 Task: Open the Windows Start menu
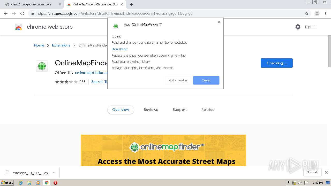pyautogui.click(x=7, y=182)
